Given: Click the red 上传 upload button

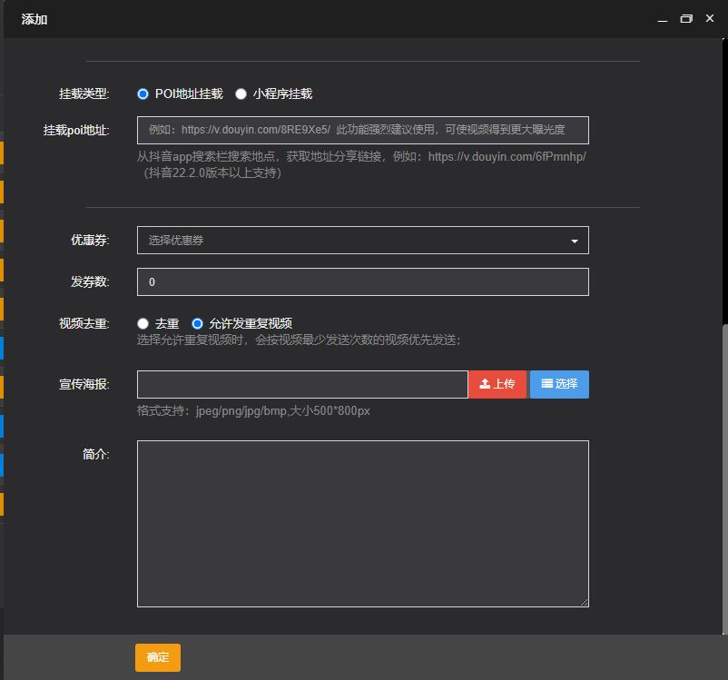Looking at the screenshot, I should [x=497, y=384].
